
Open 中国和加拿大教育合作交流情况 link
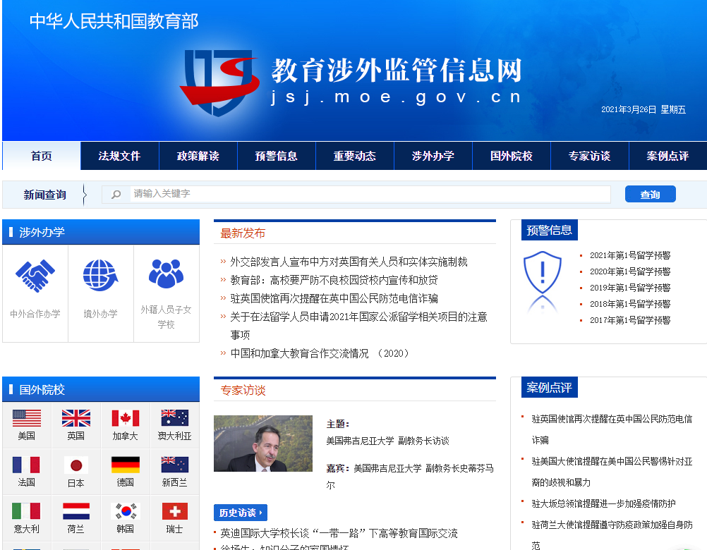tap(319, 353)
